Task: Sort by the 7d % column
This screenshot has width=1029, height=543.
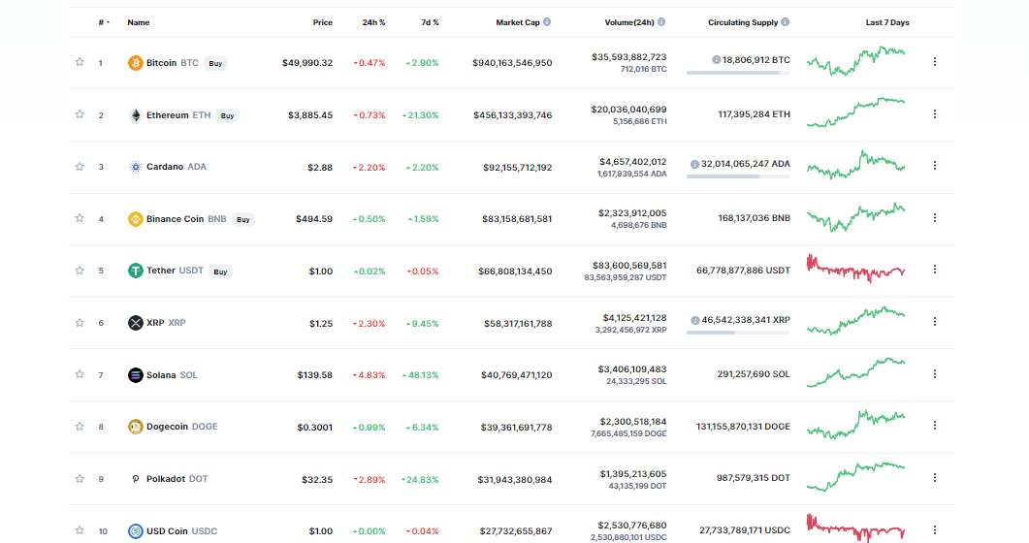Action: tap(430, 22)
